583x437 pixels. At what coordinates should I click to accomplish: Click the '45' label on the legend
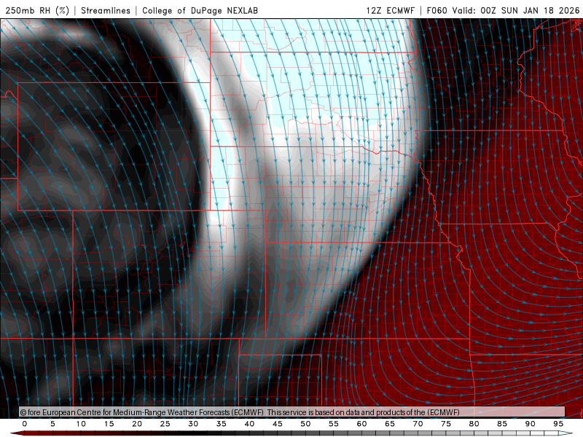coord(278,424)
